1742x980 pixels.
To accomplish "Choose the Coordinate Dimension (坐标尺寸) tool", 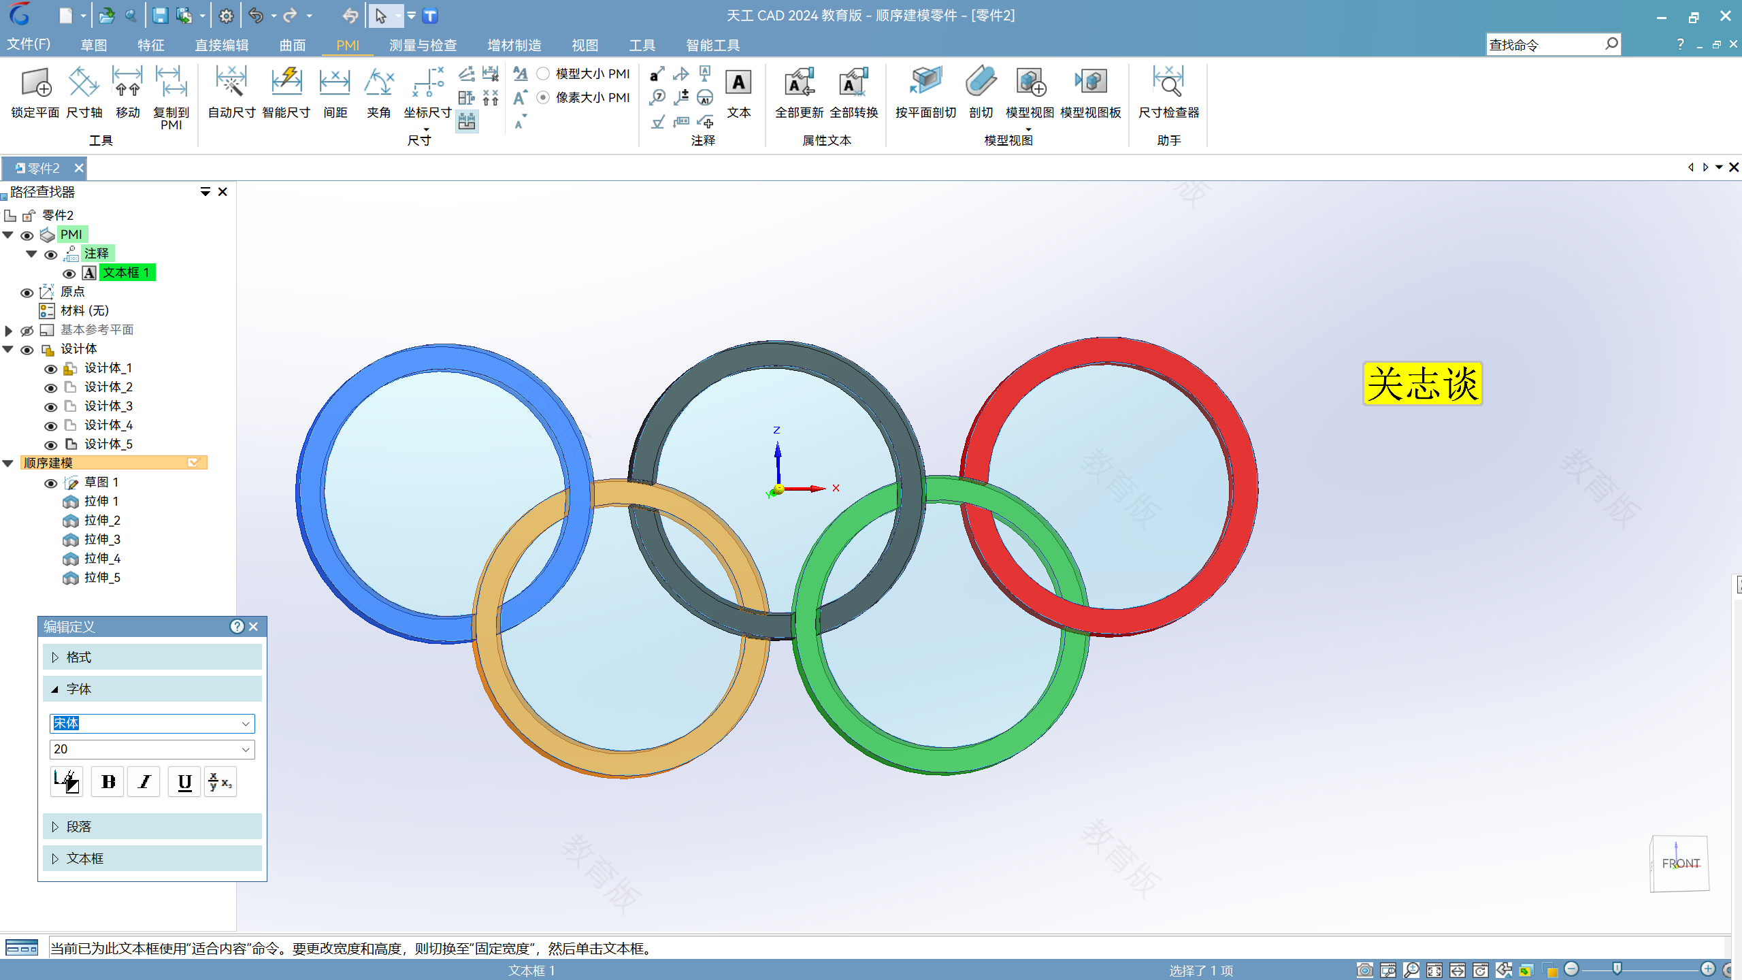I will 427,99.
